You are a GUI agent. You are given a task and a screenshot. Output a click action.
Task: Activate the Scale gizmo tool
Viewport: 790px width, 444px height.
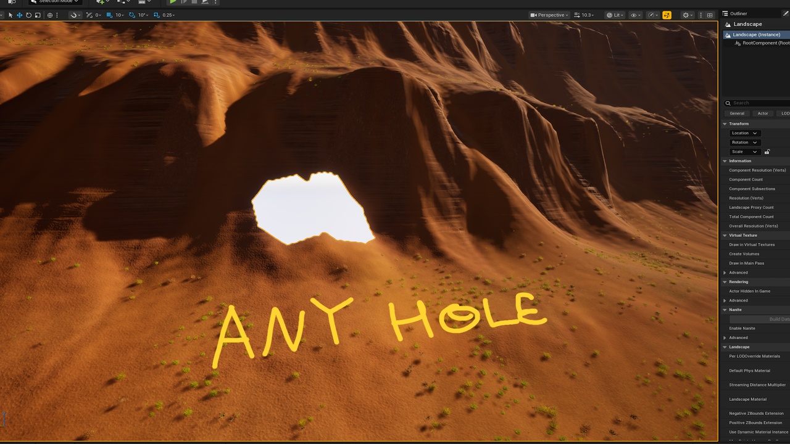pyautogui.click(x=38, y=15)
